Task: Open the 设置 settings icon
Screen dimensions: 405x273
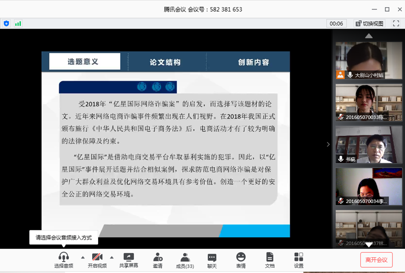Action: pos(299,260)
